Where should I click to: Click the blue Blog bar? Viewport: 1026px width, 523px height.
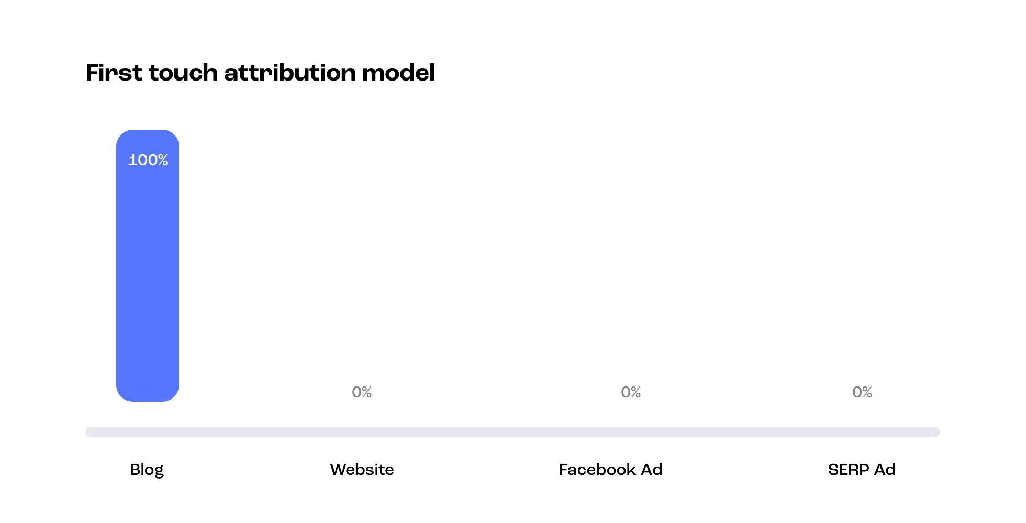(x=148, y=266)
